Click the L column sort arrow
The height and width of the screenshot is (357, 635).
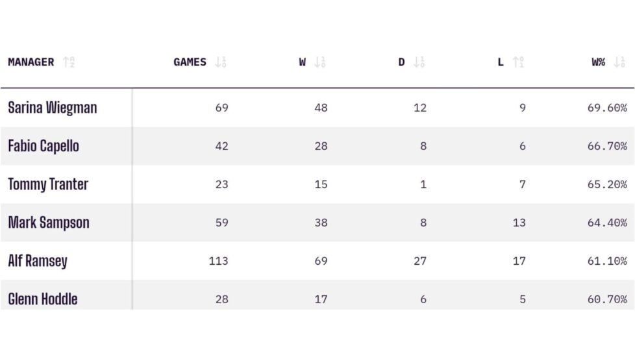[517, 62]
